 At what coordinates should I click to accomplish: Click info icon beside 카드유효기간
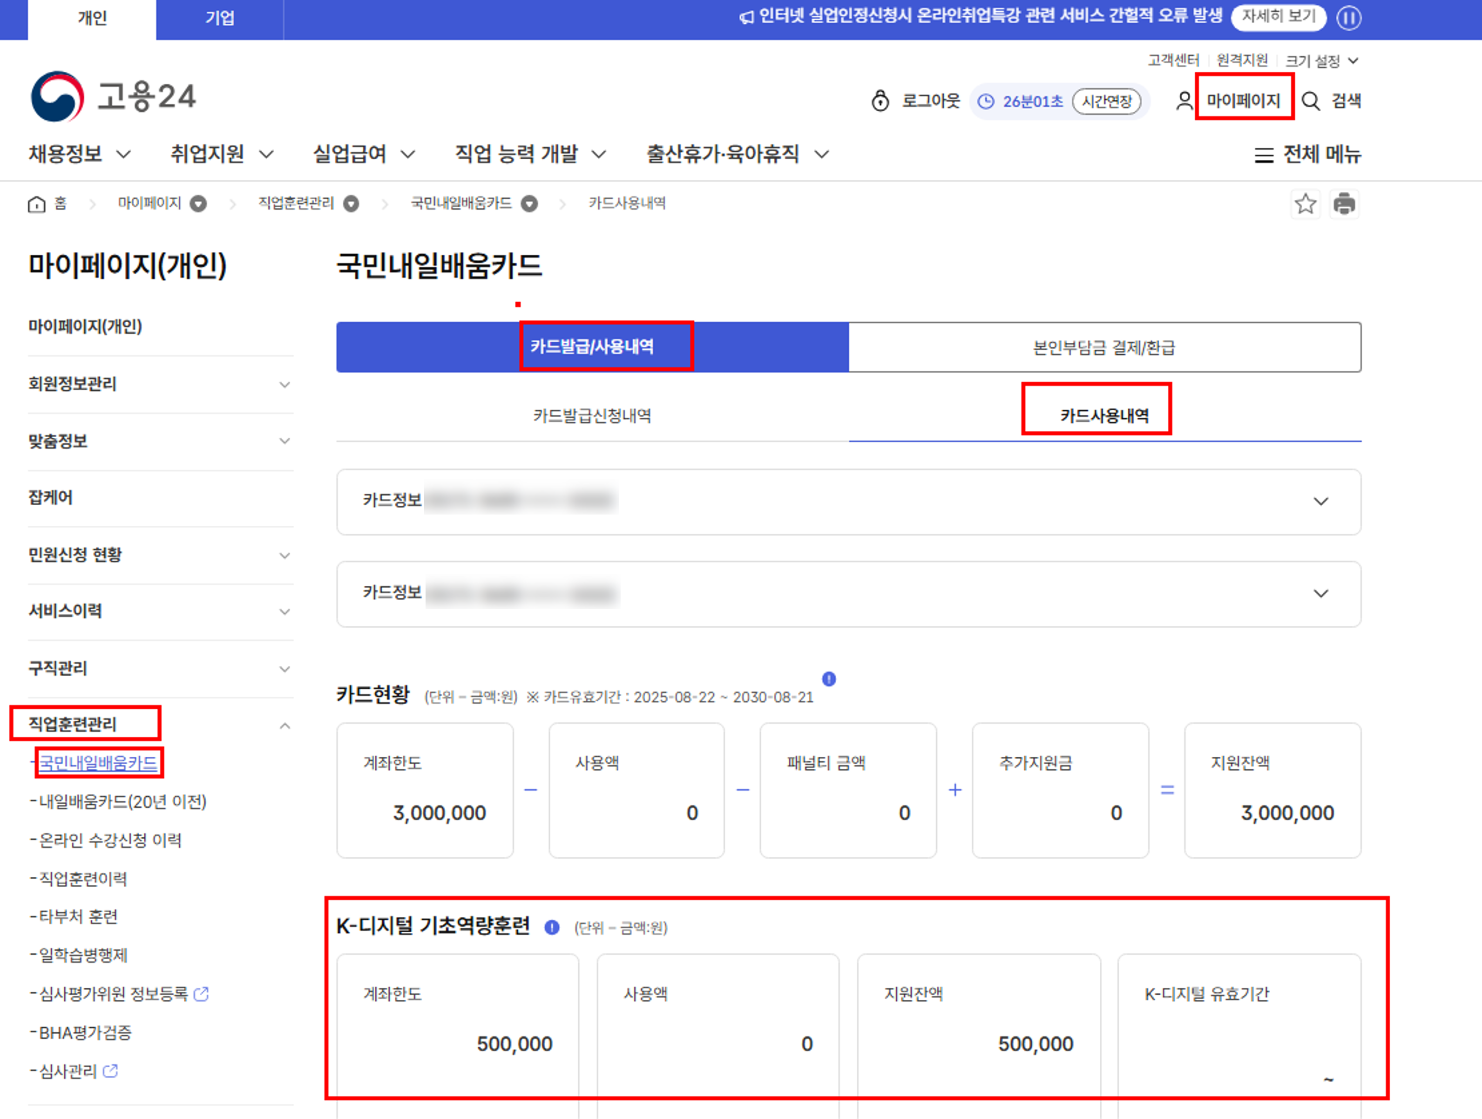coord(829,679)
